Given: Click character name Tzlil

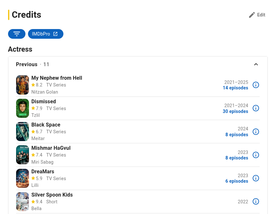Looking at the screenshot, I should click(36, 115).
